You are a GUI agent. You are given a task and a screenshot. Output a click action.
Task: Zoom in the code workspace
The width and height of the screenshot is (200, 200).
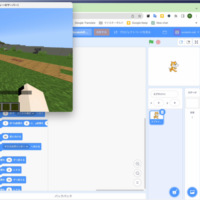[137, 163]
